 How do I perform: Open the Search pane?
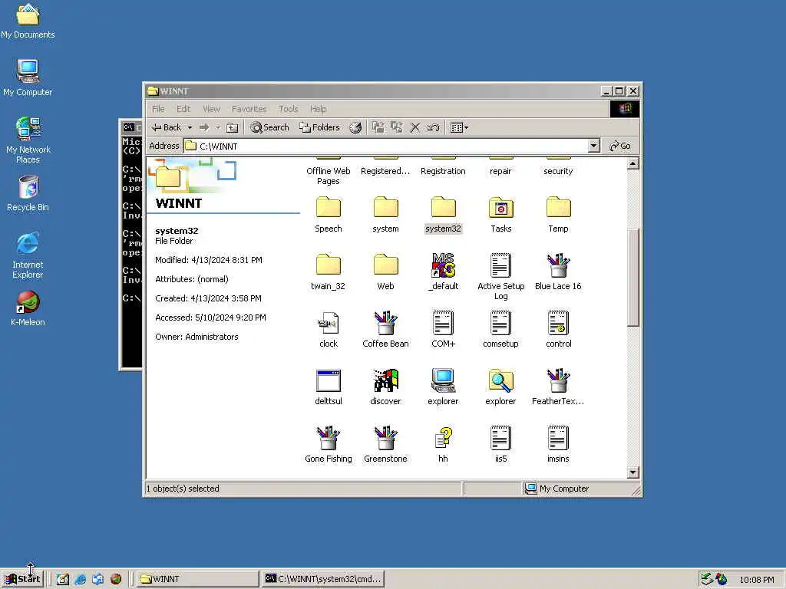click(x=269, y=127)
